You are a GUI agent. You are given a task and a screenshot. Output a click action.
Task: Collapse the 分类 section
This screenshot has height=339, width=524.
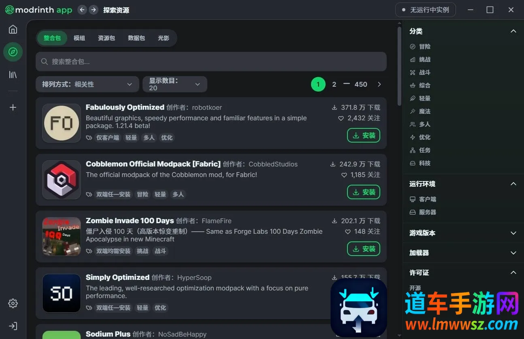(513, 31)
